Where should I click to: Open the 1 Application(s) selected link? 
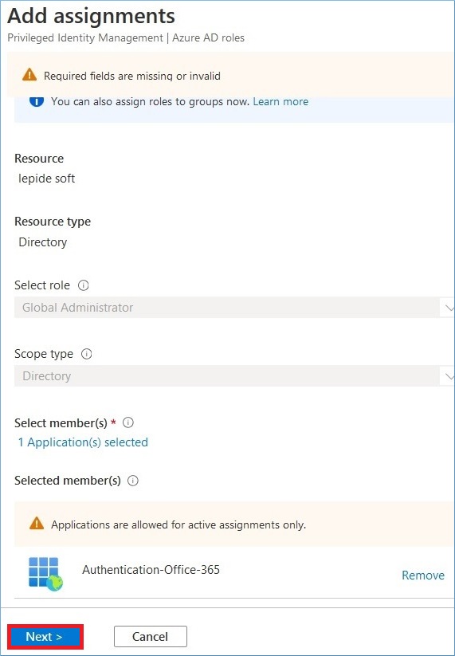coord(83,442)
